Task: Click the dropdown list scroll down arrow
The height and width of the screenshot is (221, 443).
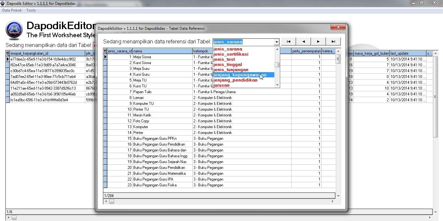Action: (277, 85)
